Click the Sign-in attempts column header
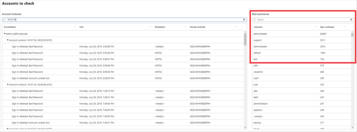357x132 pixels. tap(327, 27)
